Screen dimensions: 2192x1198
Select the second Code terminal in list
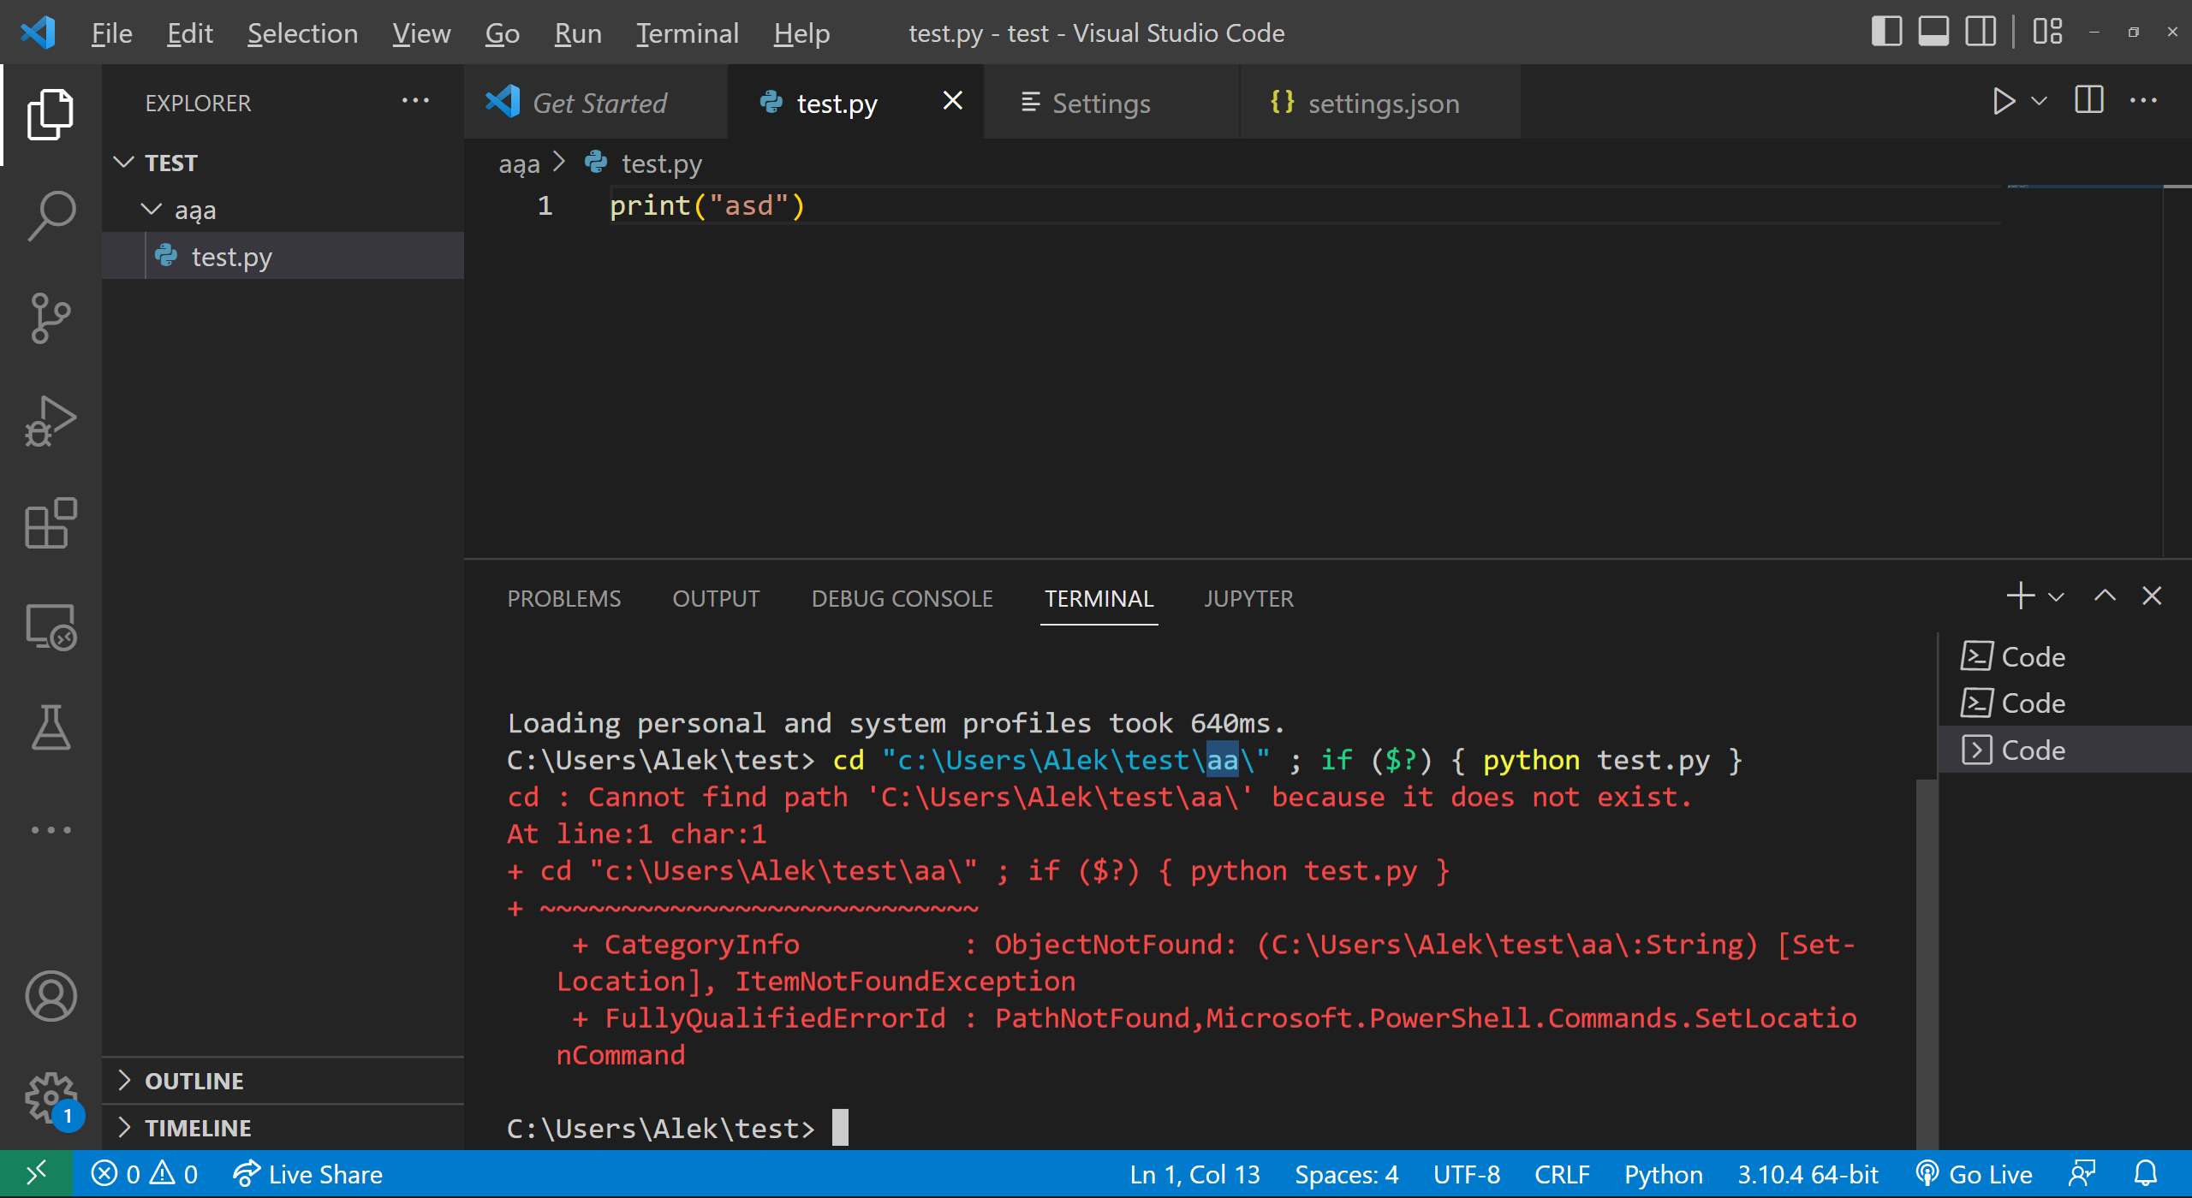(2064, 703)
